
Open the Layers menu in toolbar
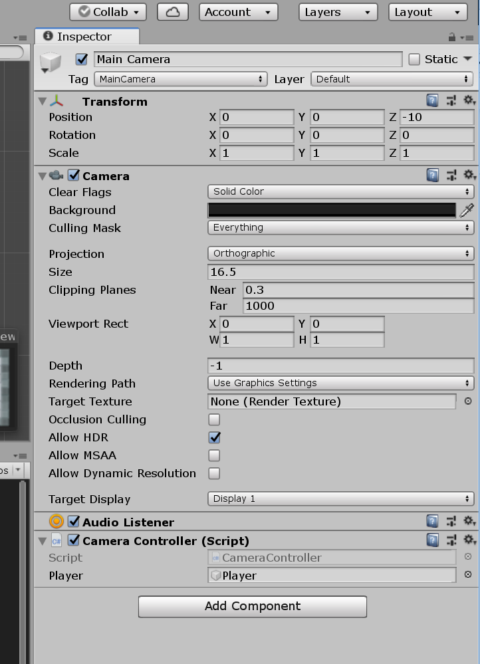click(338, 12)
